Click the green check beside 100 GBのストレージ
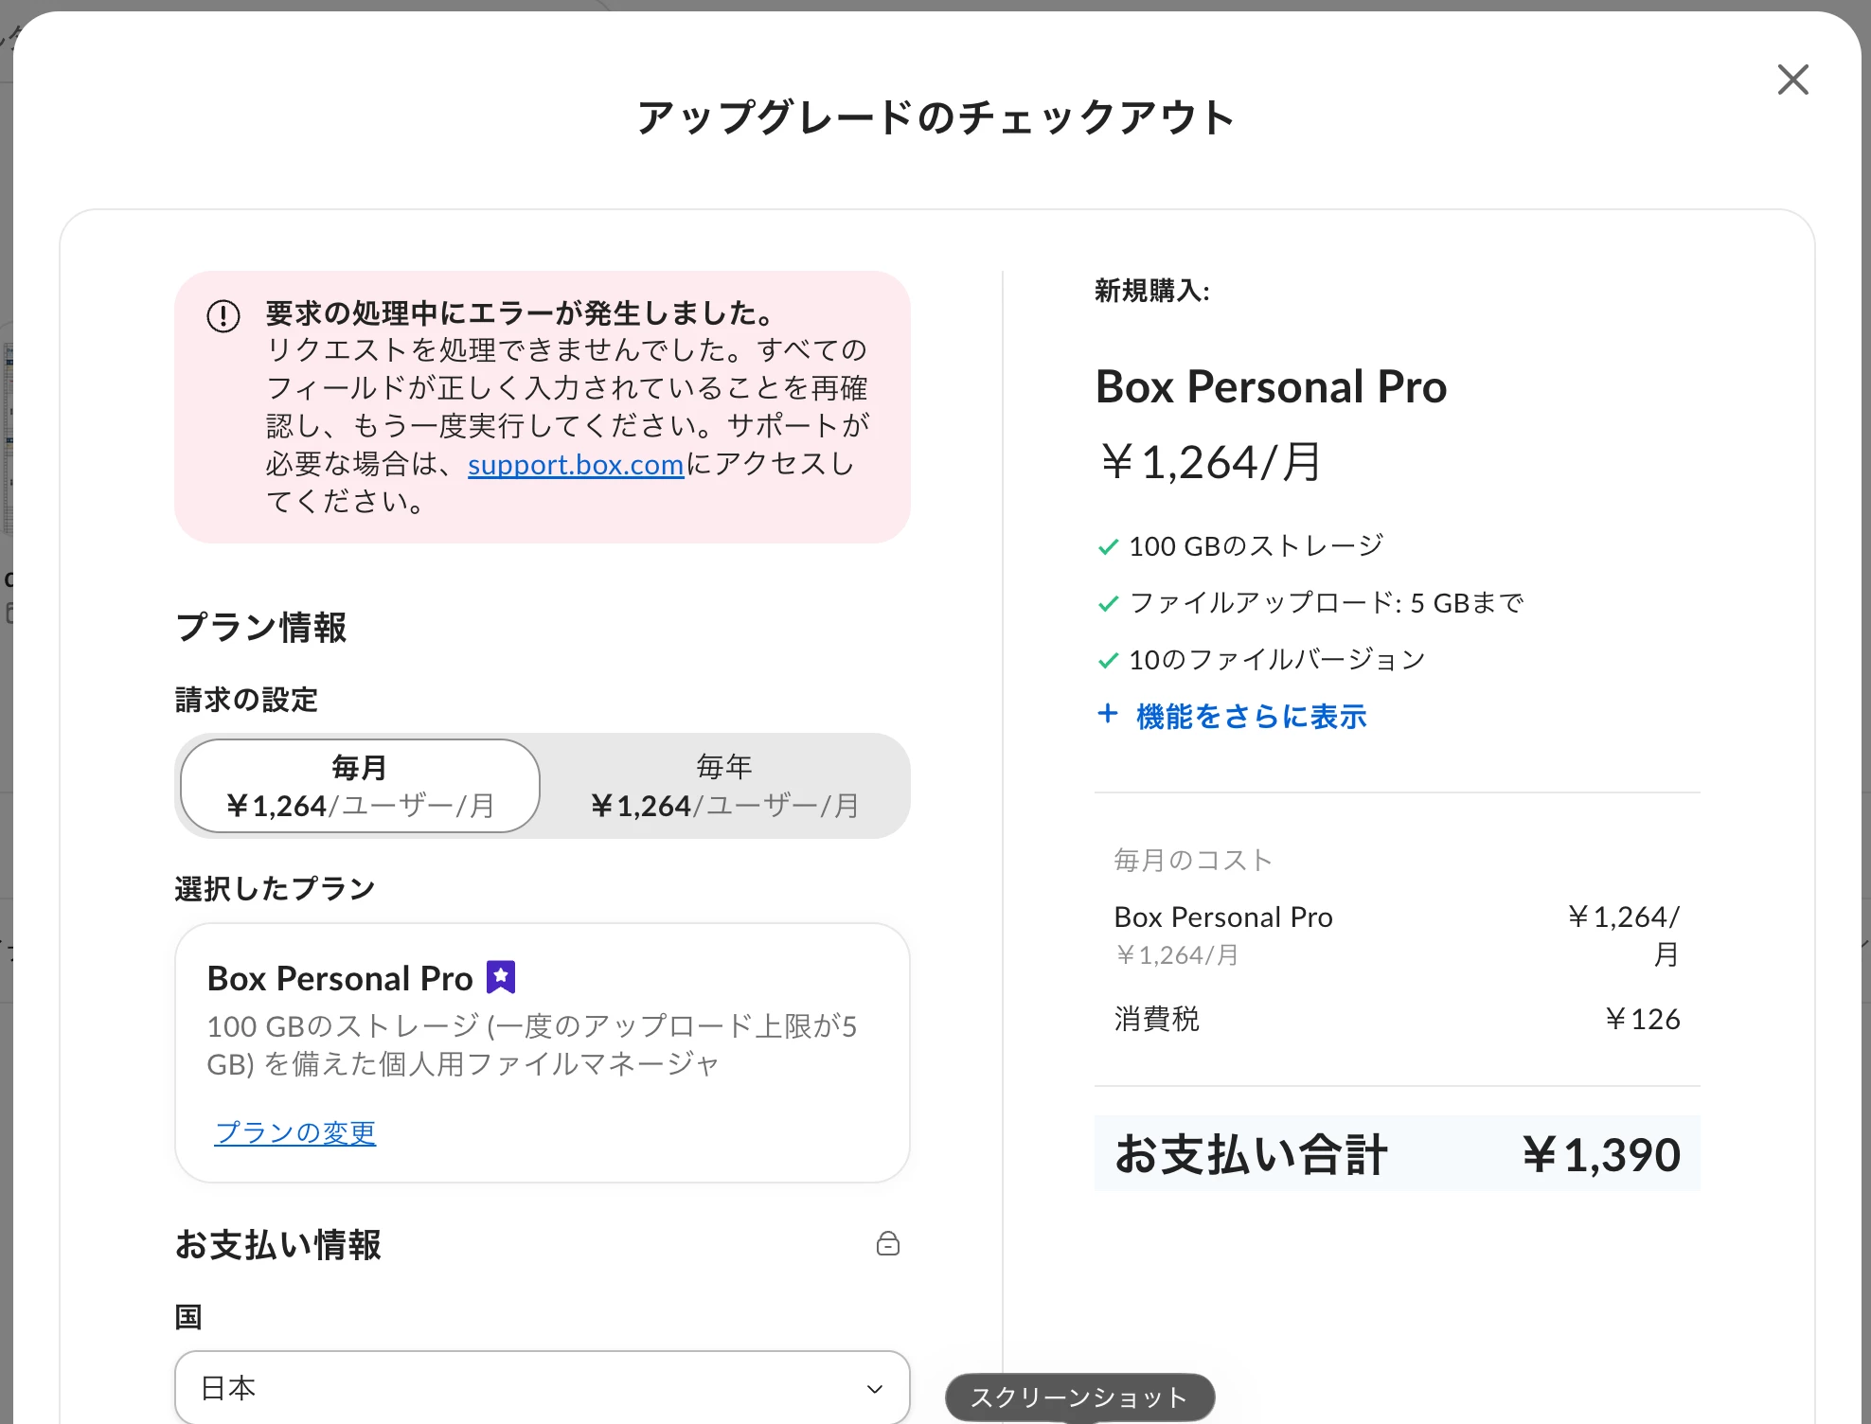The height and width of the screenshot is (1424, 1871). (1108, 547)
